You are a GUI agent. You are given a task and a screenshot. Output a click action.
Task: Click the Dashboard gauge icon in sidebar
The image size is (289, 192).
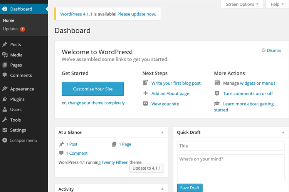click(5, 9)
